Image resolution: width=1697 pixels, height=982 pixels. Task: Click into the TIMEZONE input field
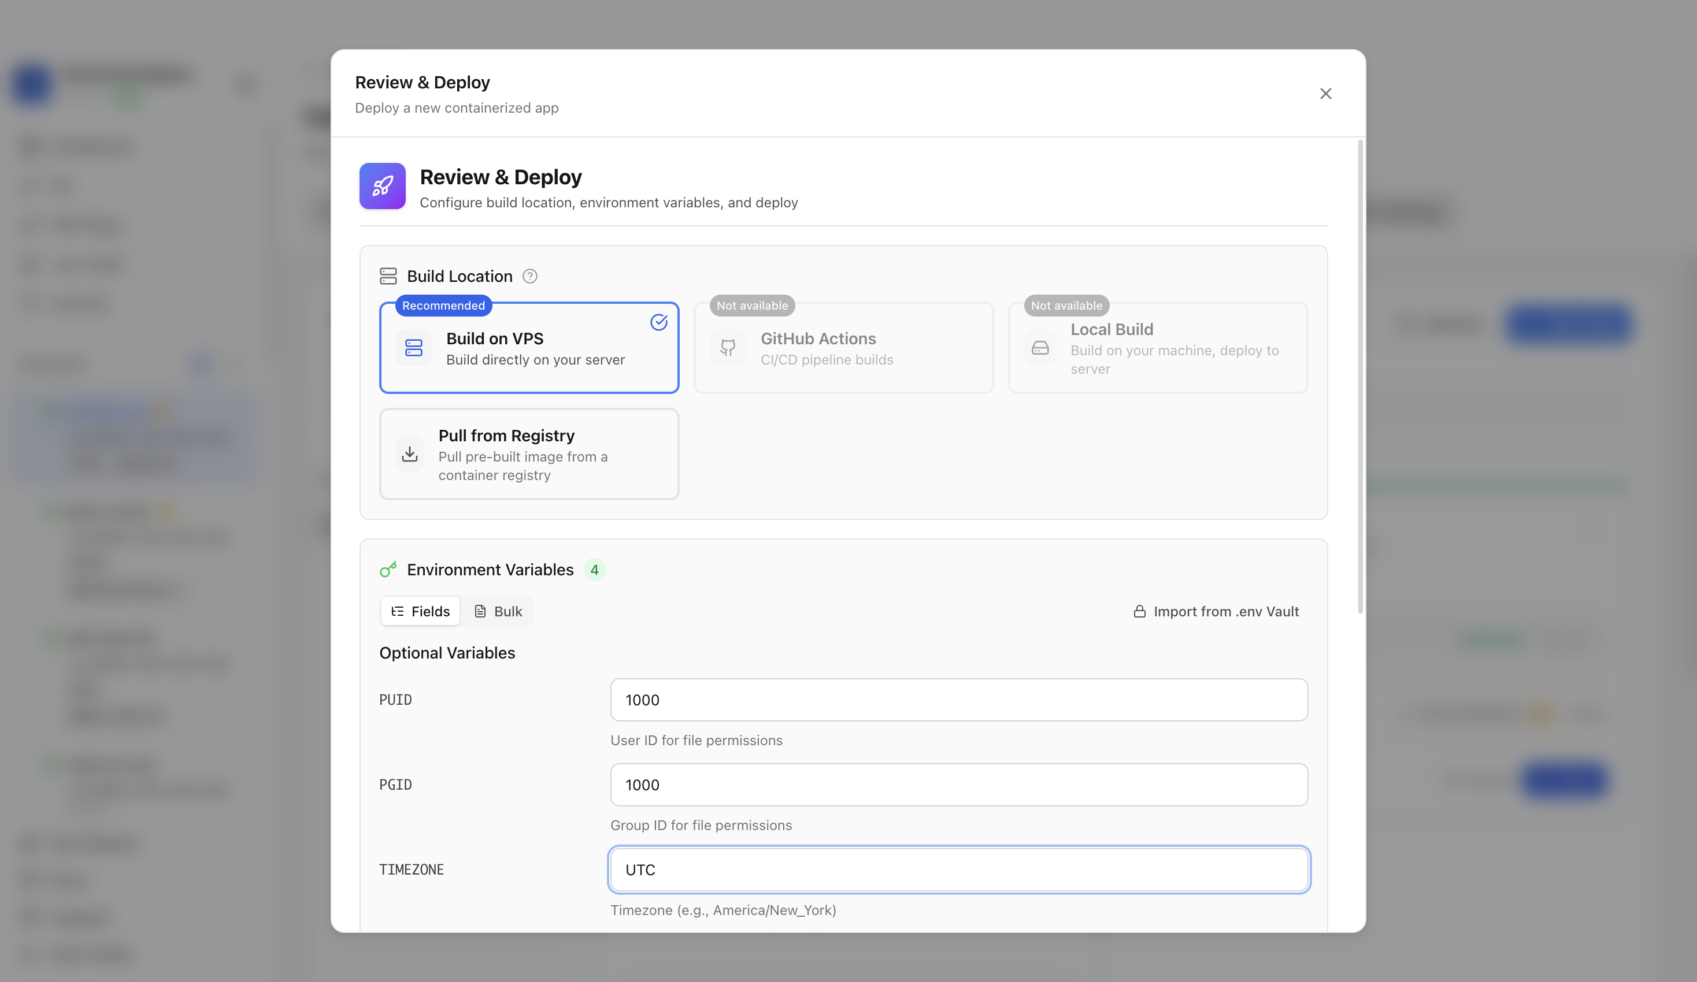959,869
